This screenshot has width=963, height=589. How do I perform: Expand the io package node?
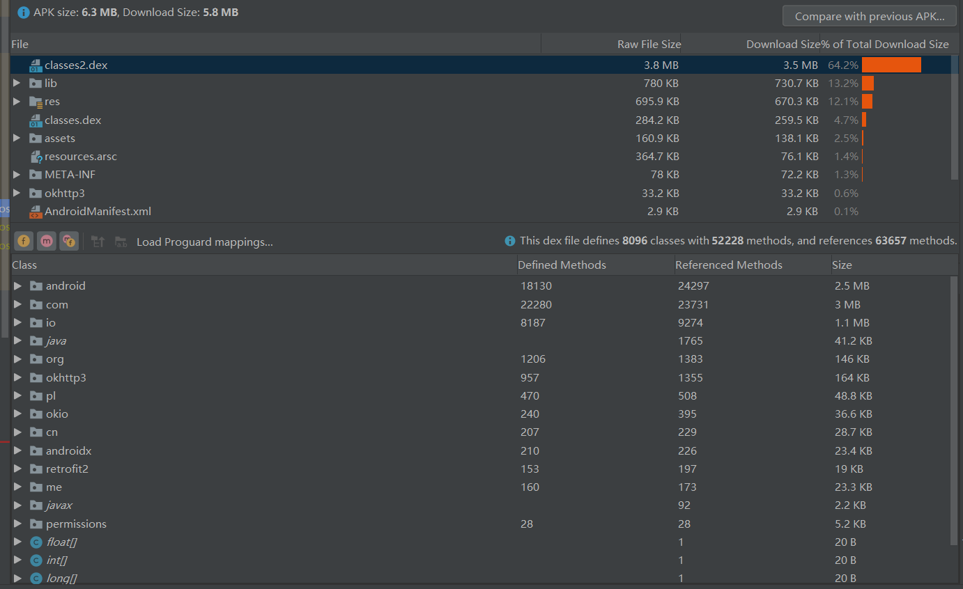(x=17, y=322)
